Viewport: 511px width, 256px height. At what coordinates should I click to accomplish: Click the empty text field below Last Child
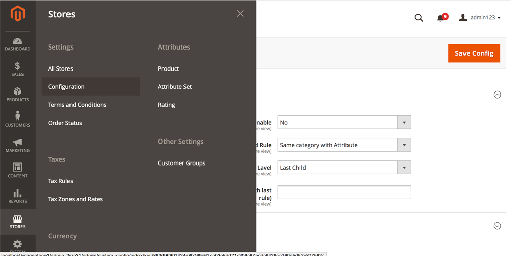(x=344, y=193)
